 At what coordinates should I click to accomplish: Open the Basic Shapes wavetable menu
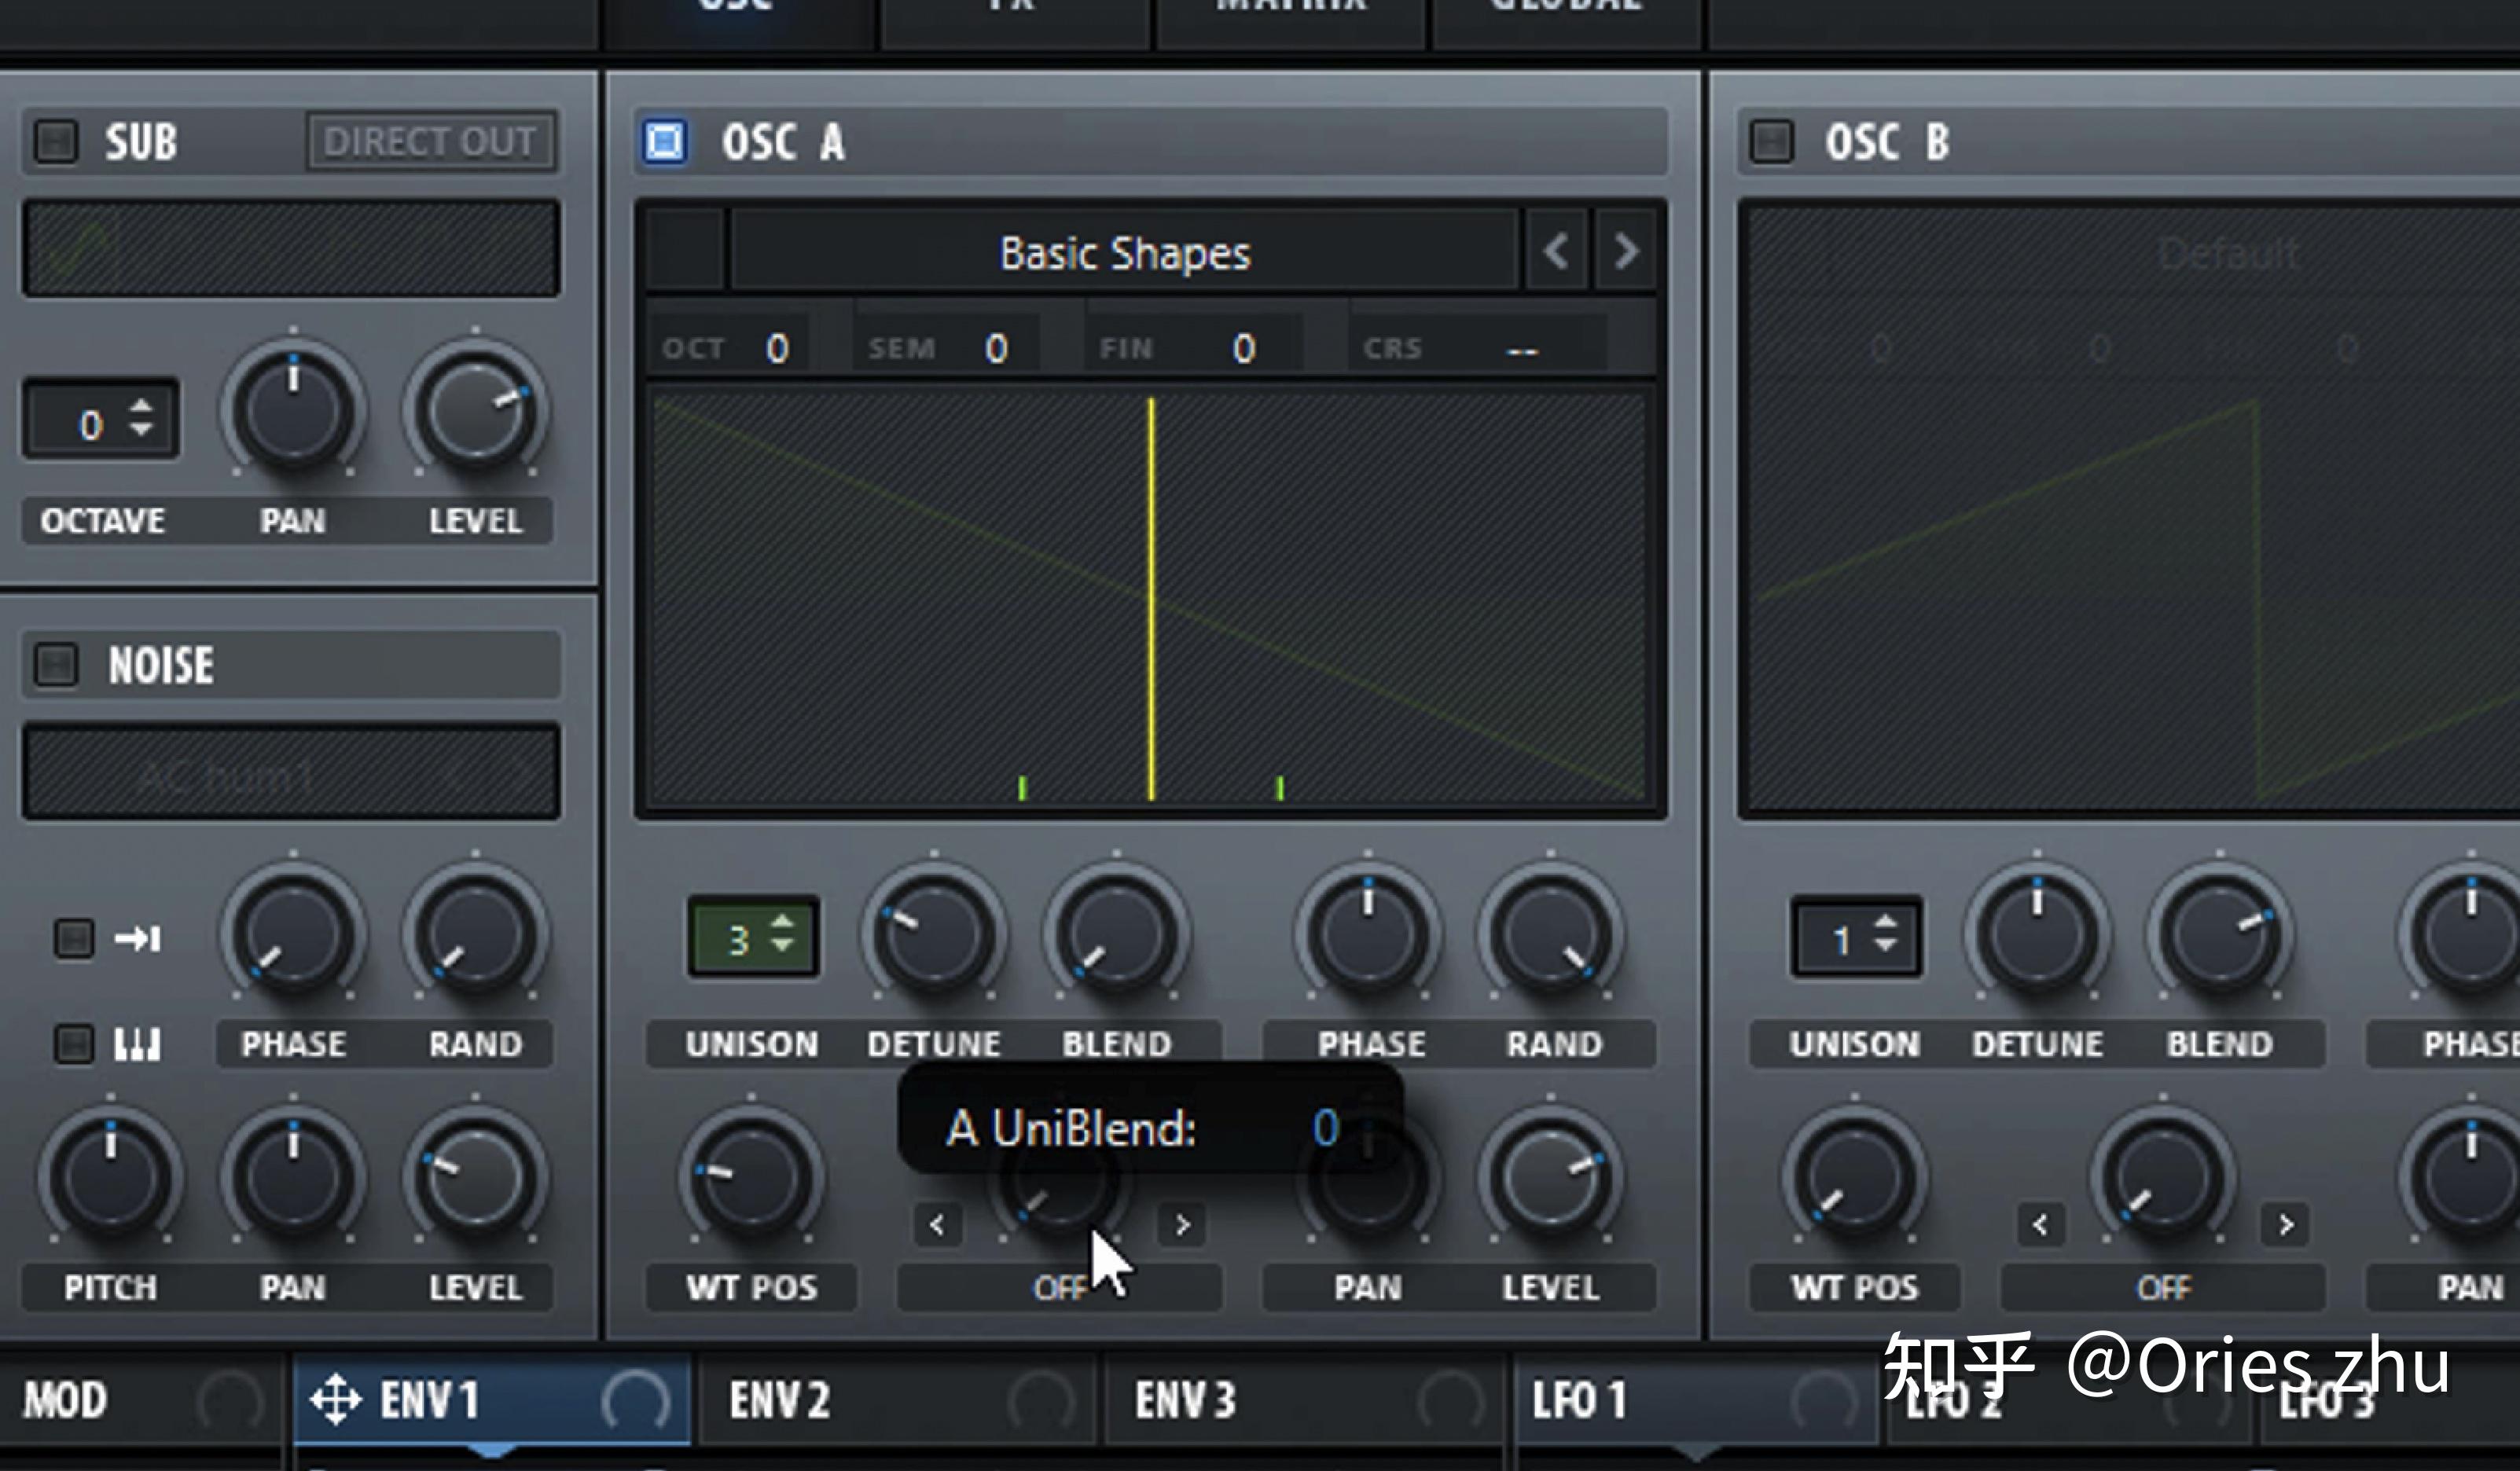click(x=1124, y=253)
